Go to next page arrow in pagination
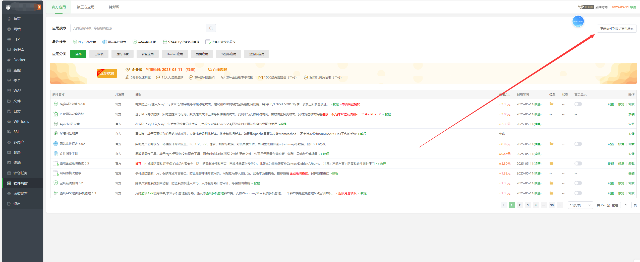640x262 pixels. (560, 205)
